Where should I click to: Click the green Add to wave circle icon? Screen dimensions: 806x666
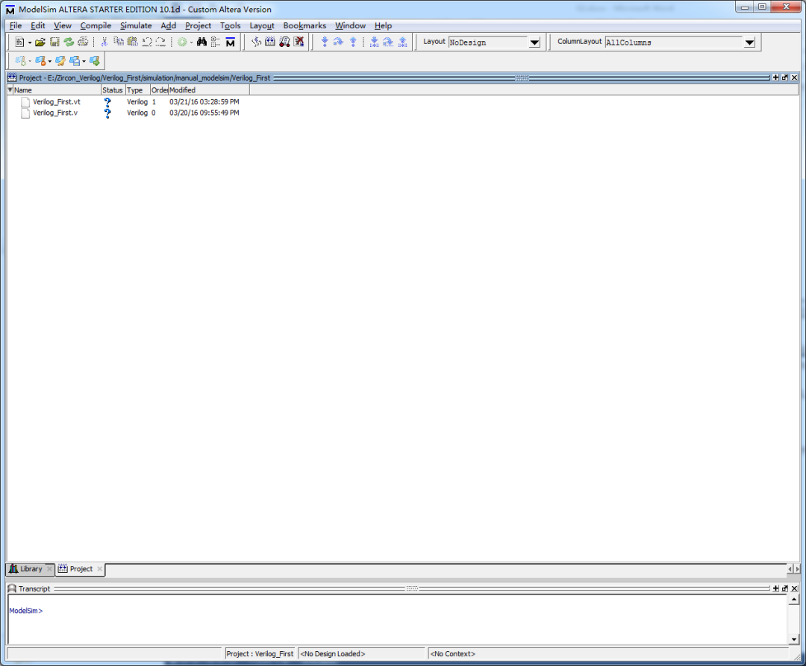tap(182, 42)
